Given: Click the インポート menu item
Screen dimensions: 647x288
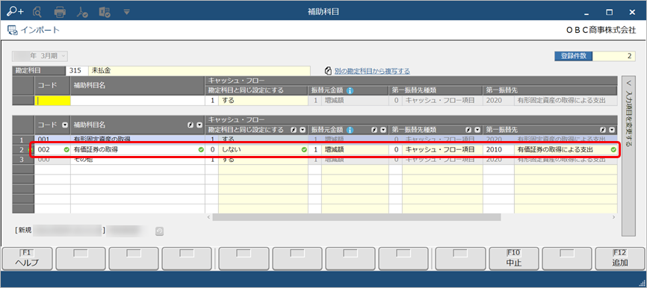Looking at the screenshot, I should click(x=34, y=30).
